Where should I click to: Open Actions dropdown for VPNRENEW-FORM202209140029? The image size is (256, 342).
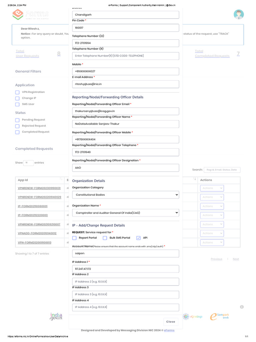click(212, 197)
